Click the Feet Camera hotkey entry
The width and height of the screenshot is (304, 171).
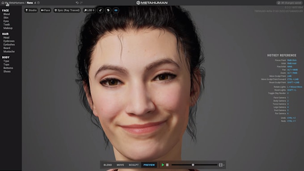point(281,110)
